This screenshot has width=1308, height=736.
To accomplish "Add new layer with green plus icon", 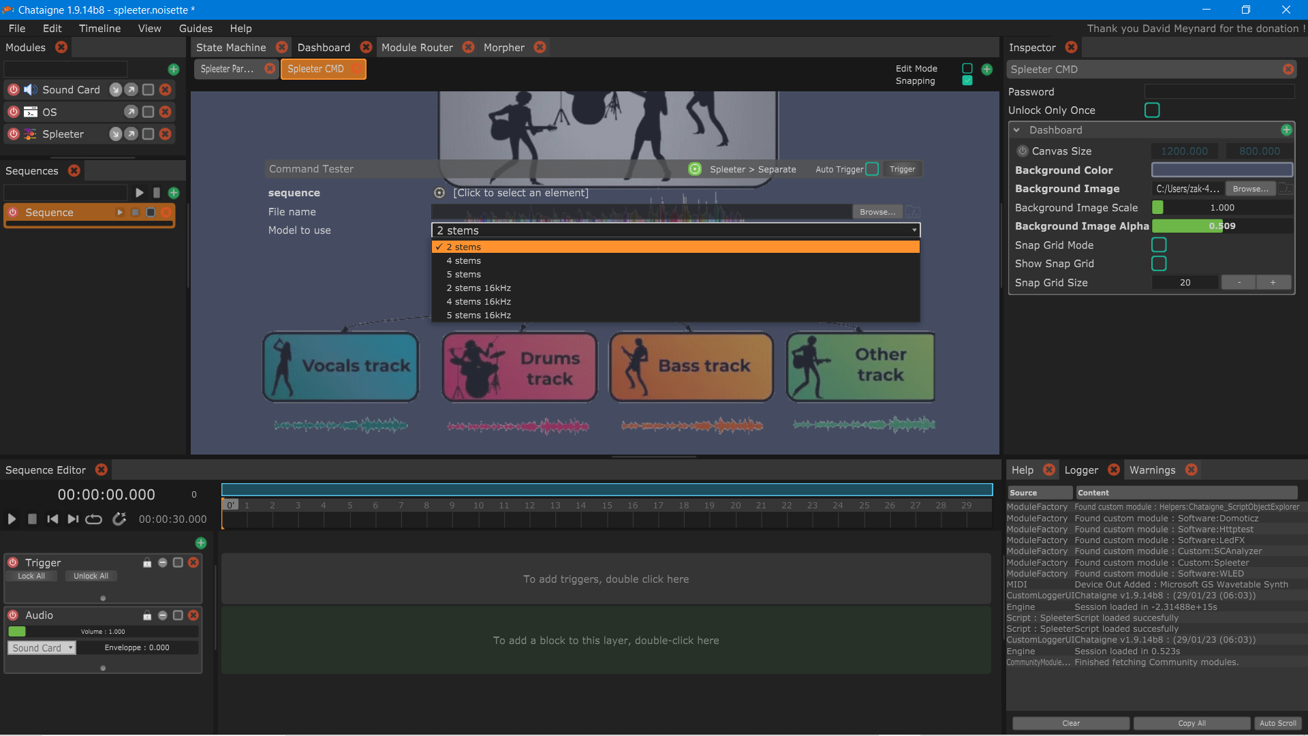I will click(200, 543).
